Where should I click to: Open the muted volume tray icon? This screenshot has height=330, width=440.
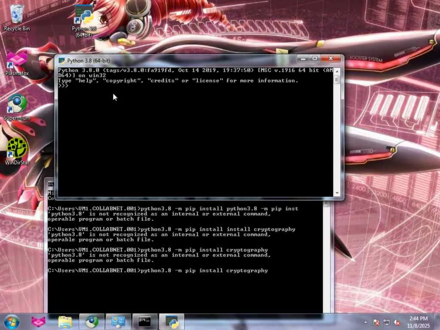click(397, 322)
